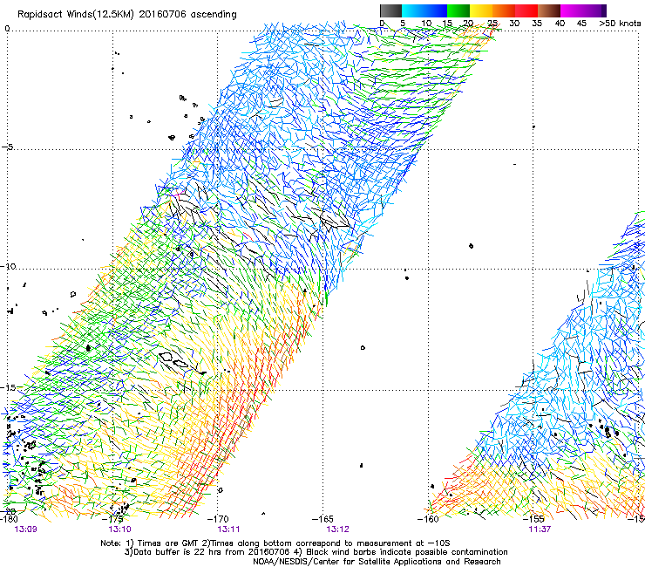Click the gray 0-5 knots color swatch

coord(390,10)
